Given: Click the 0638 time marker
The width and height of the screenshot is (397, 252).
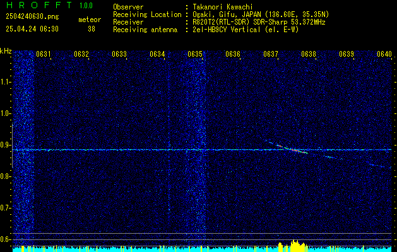Looking at the screenshot, I should pos(309,54).
